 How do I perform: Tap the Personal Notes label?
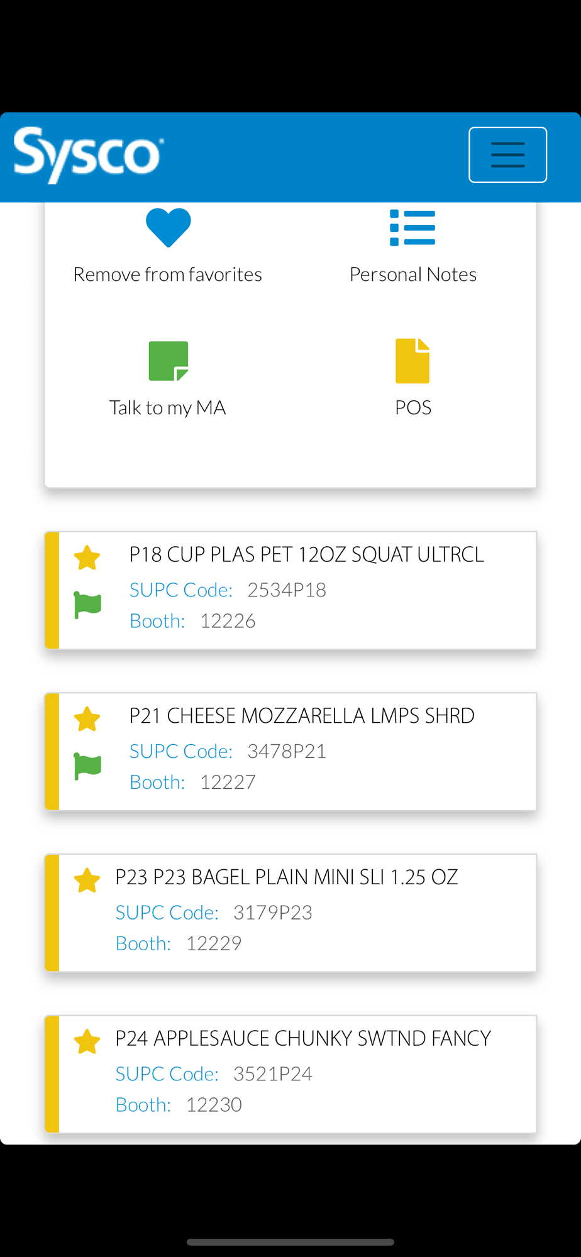coord(412,275)
